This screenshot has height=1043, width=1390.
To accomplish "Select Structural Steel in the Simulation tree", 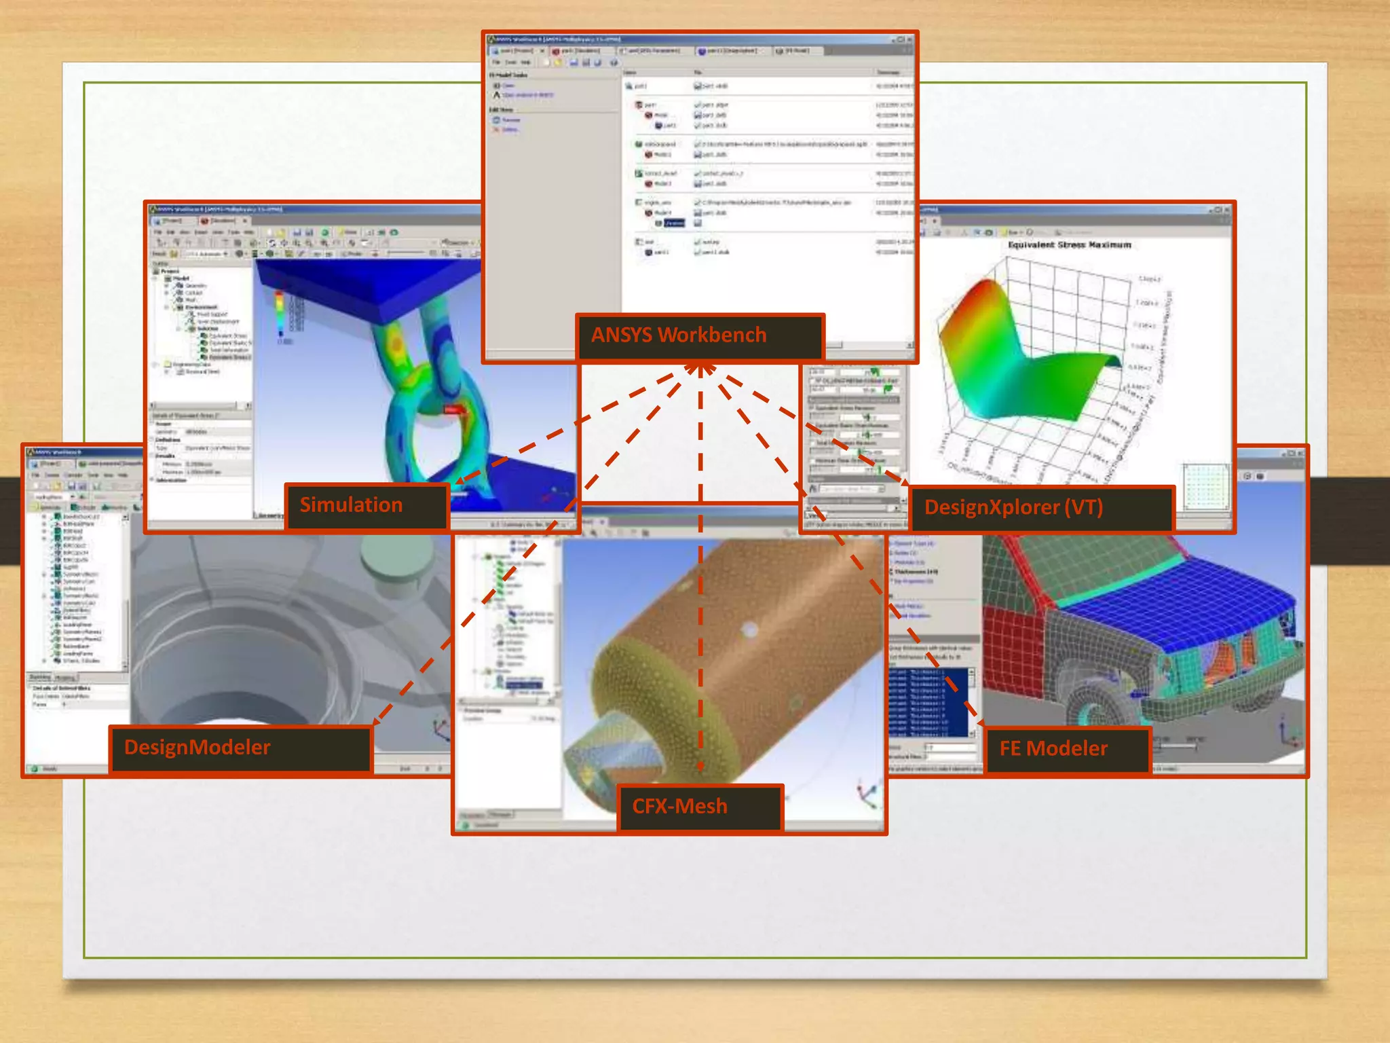I will (x=202, y=371).
